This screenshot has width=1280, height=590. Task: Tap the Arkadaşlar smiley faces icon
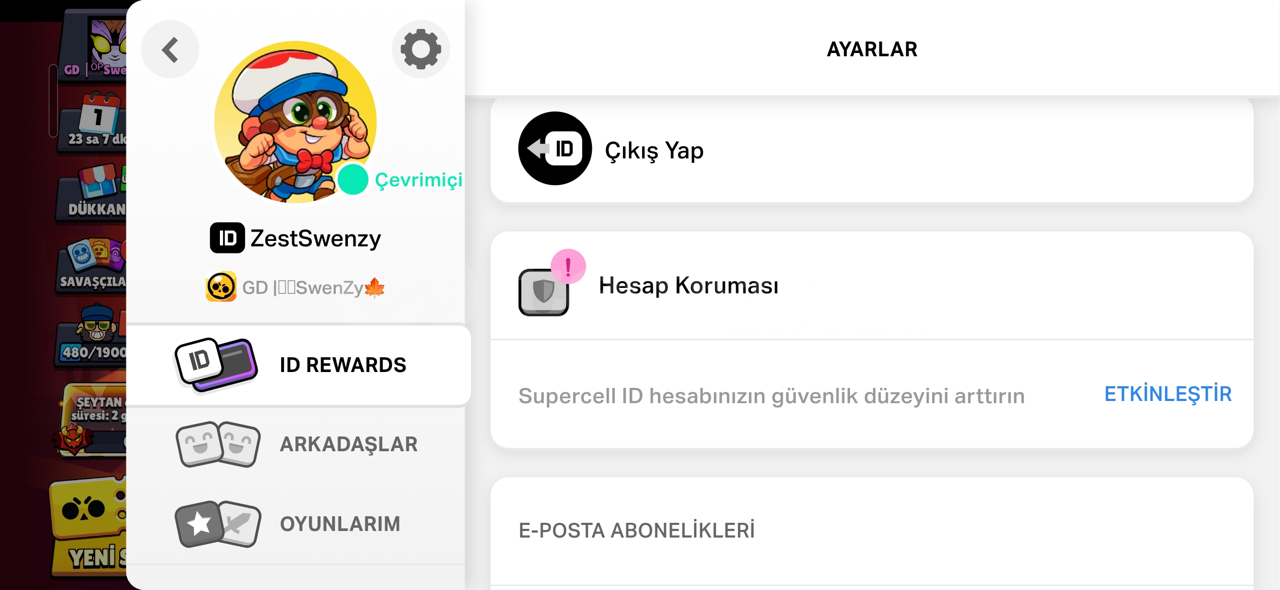point(218,444)
